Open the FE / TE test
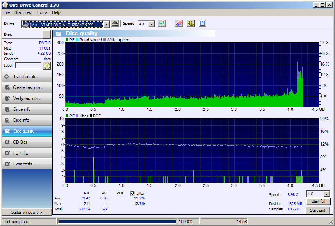 pyautogui.click(x=27, y=153)
